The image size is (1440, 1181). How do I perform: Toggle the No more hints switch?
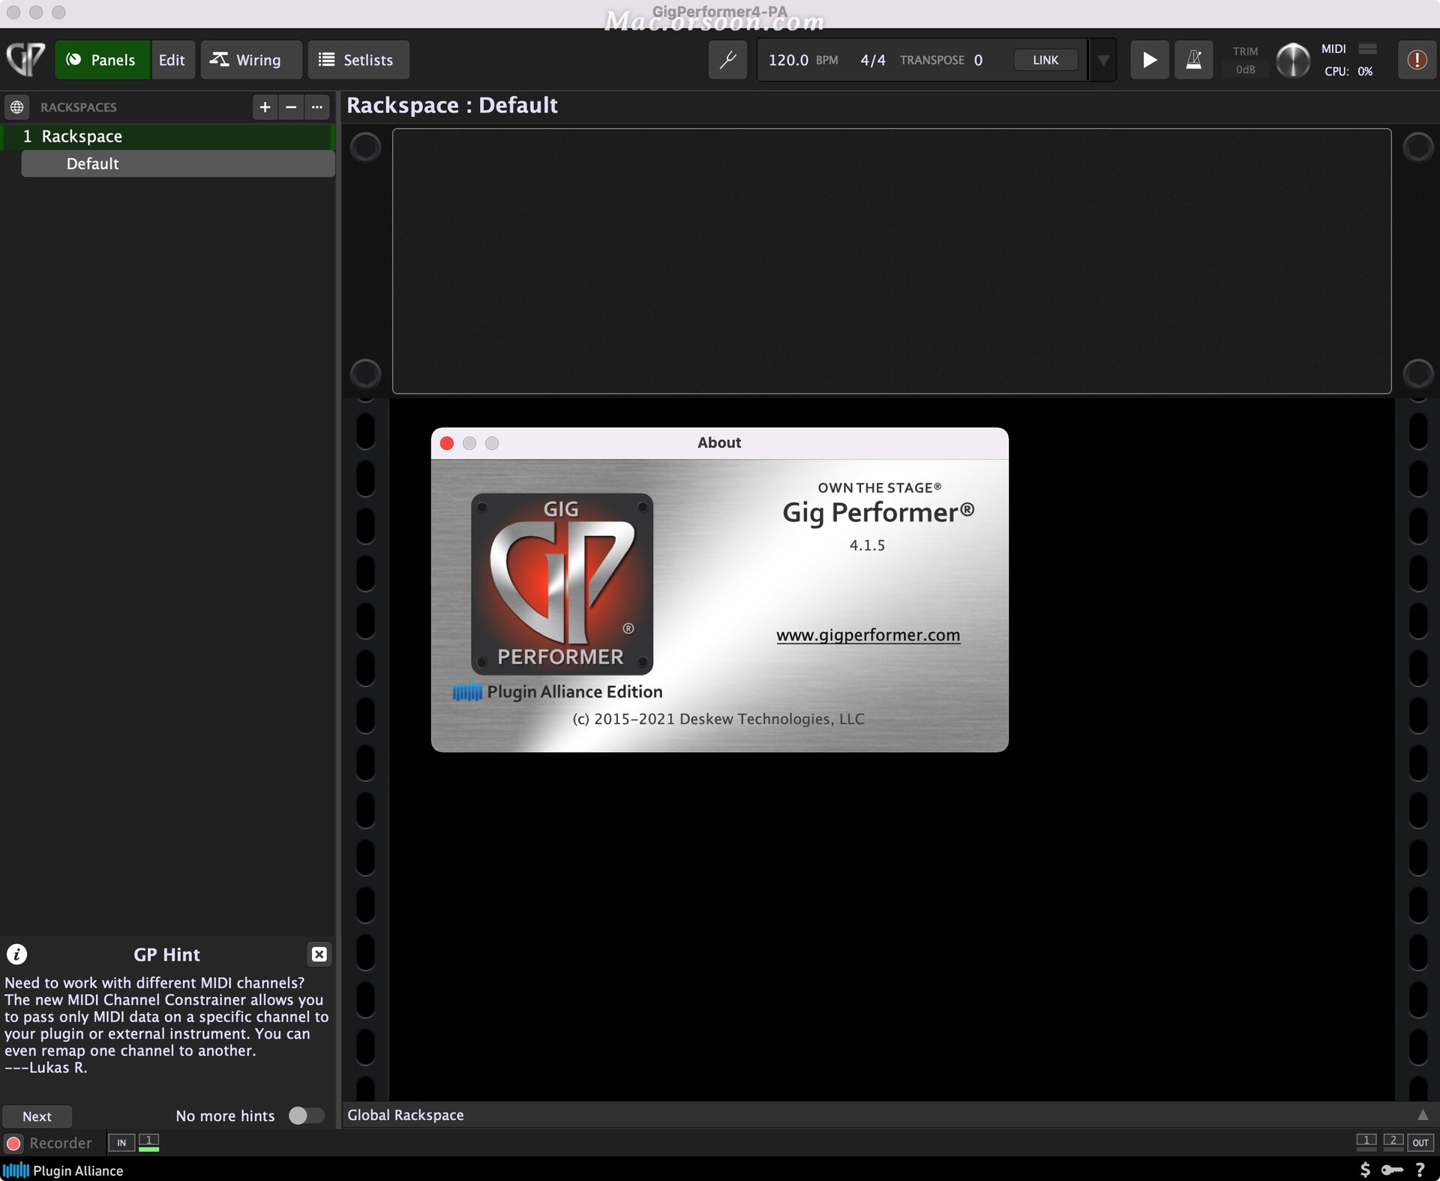tap(306, 1115)
